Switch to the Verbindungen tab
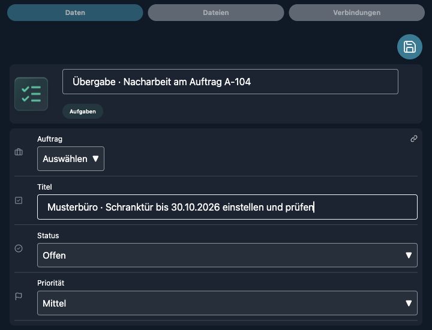 click(x=357, y=13)
